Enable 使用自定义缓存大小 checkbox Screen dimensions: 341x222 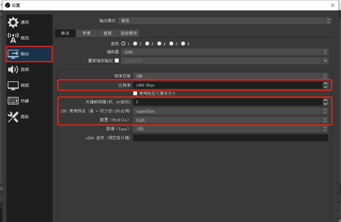(x=135, y=93)
